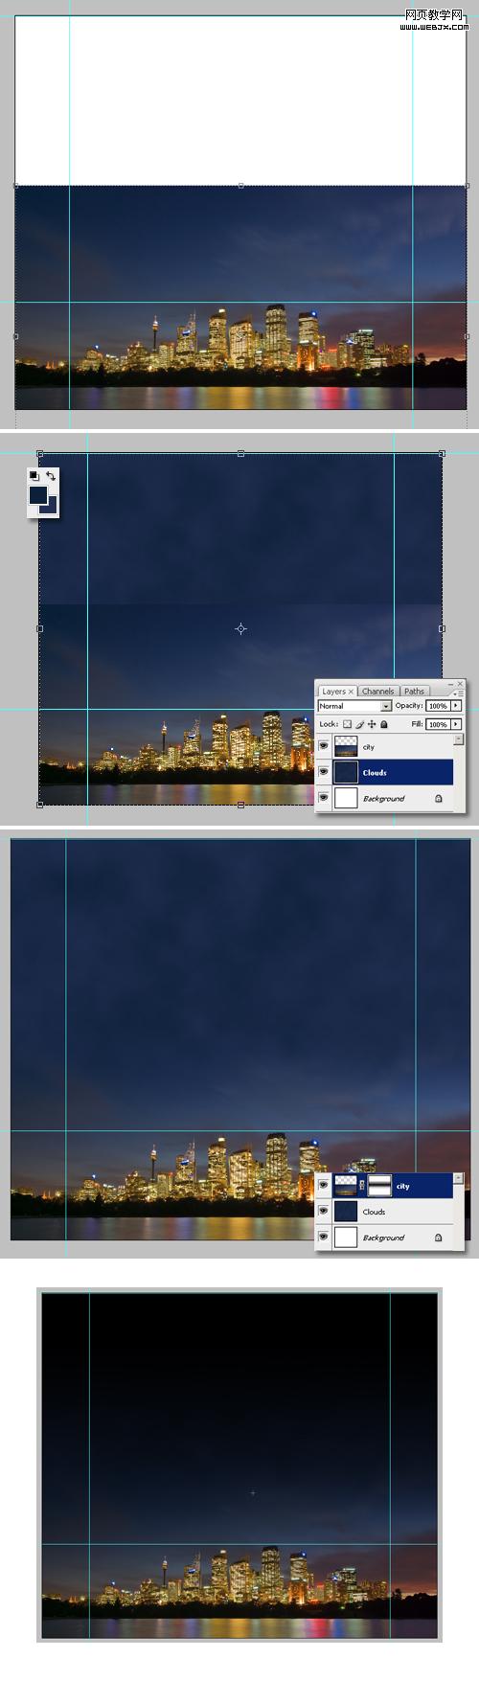This screenshot has width=479, height=1681.
Task: Click "Background" name in full Layers panel
Action: pyautogui.click(x=383, y=798)
